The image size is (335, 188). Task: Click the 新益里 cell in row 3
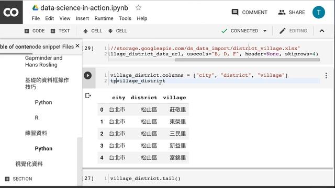point(177,146)
